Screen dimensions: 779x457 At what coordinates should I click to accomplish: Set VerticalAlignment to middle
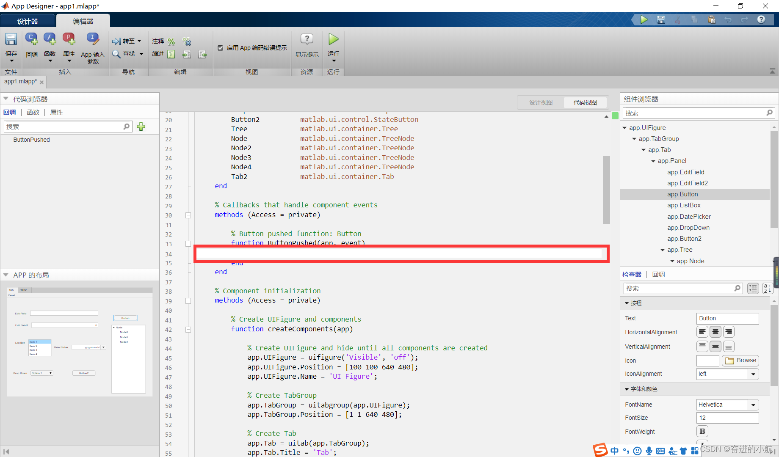click(x=715, y=347)
